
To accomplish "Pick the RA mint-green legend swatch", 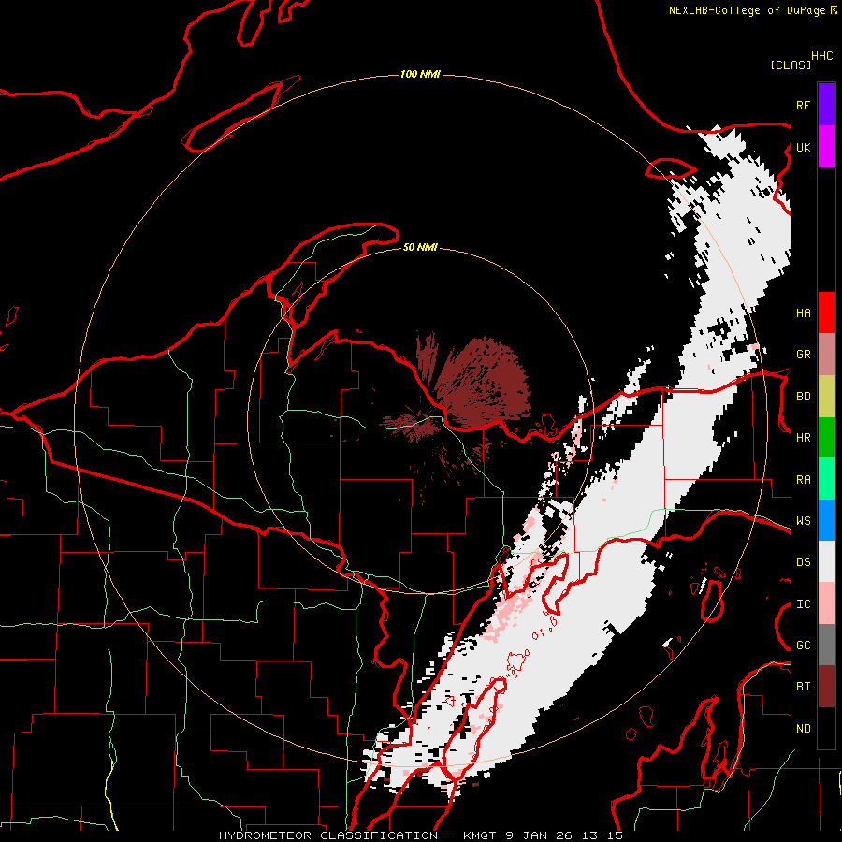I will click(826, 478).
